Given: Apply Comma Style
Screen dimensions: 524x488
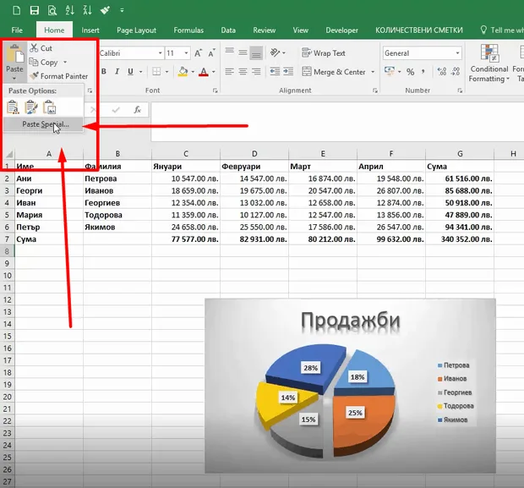Looking at the screenshot, I should tap(423, 71).
